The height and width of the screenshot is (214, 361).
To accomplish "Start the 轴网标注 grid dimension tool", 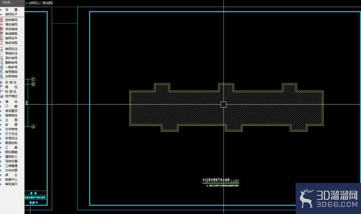I will pyautogui.click(x=11, y=49).
